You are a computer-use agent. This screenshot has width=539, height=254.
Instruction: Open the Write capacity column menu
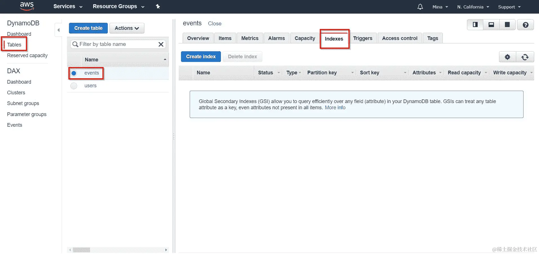click(x=531, y=73)
